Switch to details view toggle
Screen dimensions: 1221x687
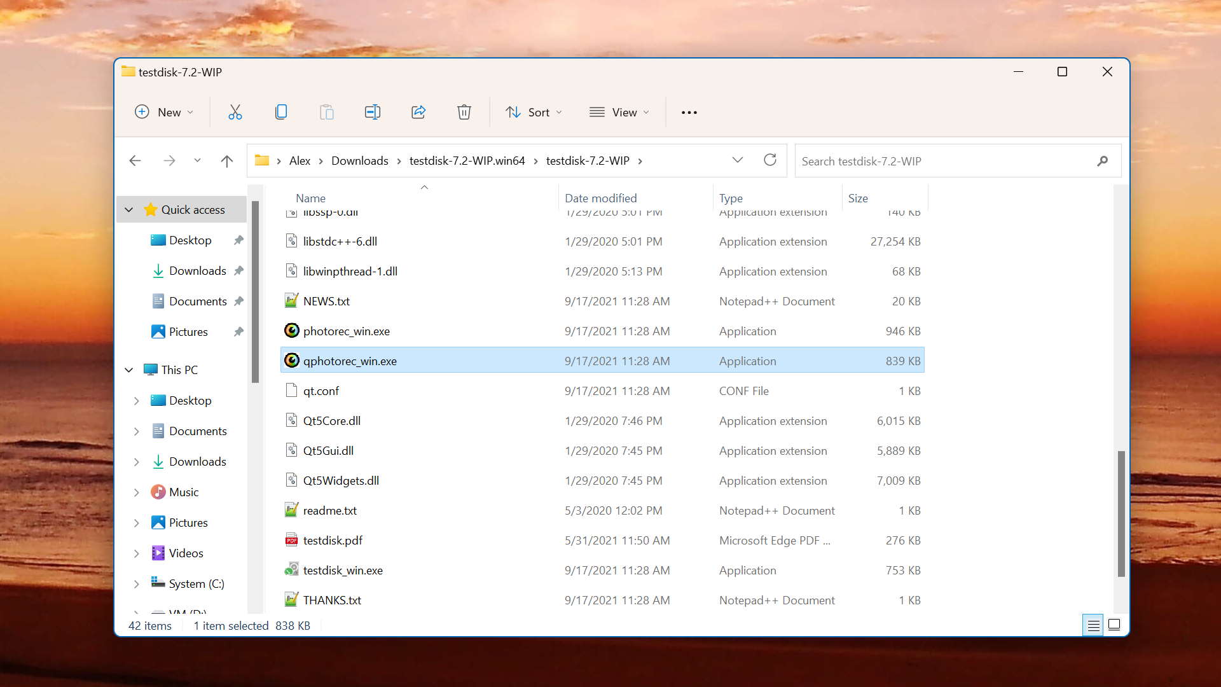coord(1093,625)
